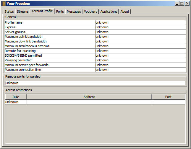Click the Expires value cell
Viewport: 191px width, 149px height.
coord(140,27)
